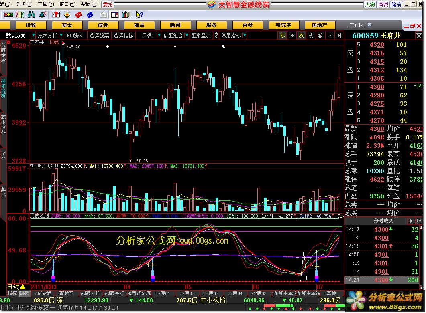The image size is (426, 313).
Task: Click the small red marker beside 日线 title
Action: tap(63, 42)
